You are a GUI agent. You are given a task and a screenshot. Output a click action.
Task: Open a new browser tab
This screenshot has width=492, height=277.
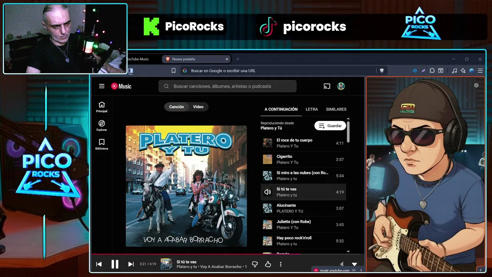click(238, 59)
